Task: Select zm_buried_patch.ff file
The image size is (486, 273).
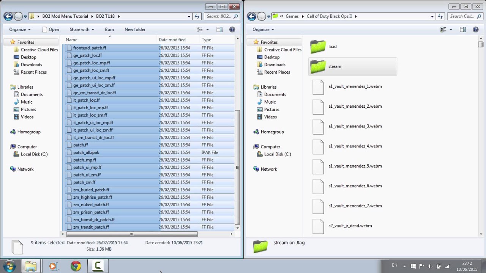Action: point(91,190)
